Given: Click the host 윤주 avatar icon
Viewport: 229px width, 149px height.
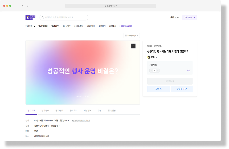Looking at the screenshot, I should coord(149,57).
